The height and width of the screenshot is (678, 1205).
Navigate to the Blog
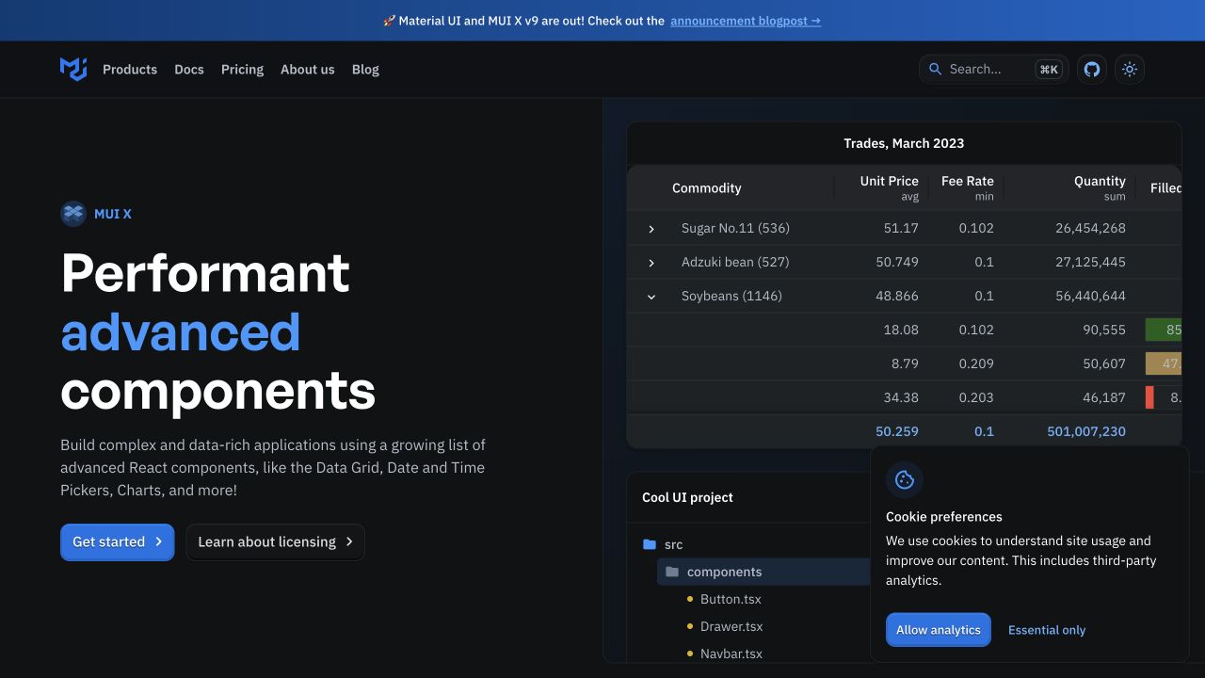365,69
